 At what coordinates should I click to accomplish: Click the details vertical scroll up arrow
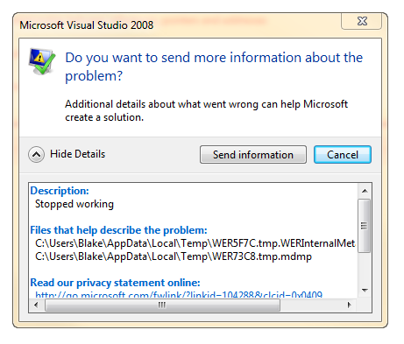(365, 191)
